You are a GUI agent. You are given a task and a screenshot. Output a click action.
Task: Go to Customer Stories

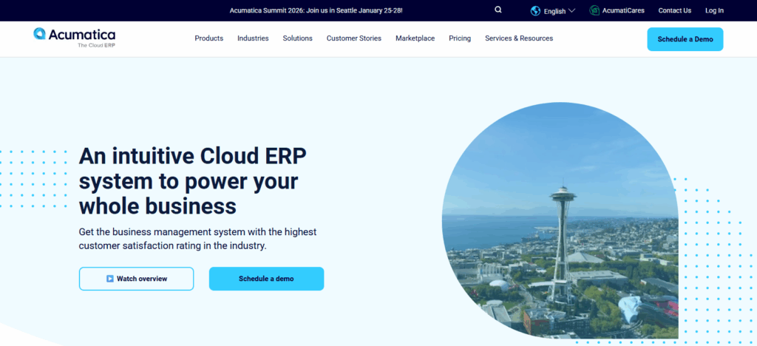coord(353,38)
